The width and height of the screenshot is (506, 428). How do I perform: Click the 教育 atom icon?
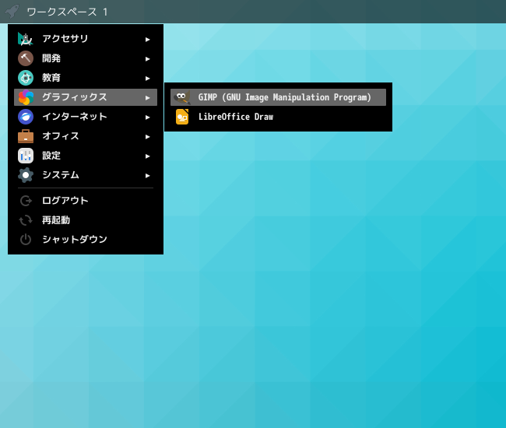pyautogui.click(x=26, y=78)
